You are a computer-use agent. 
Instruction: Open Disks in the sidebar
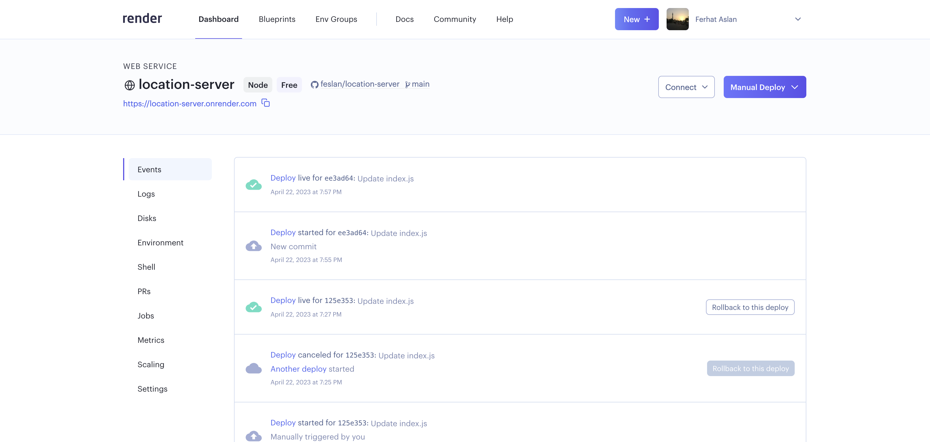coord(147,218)
